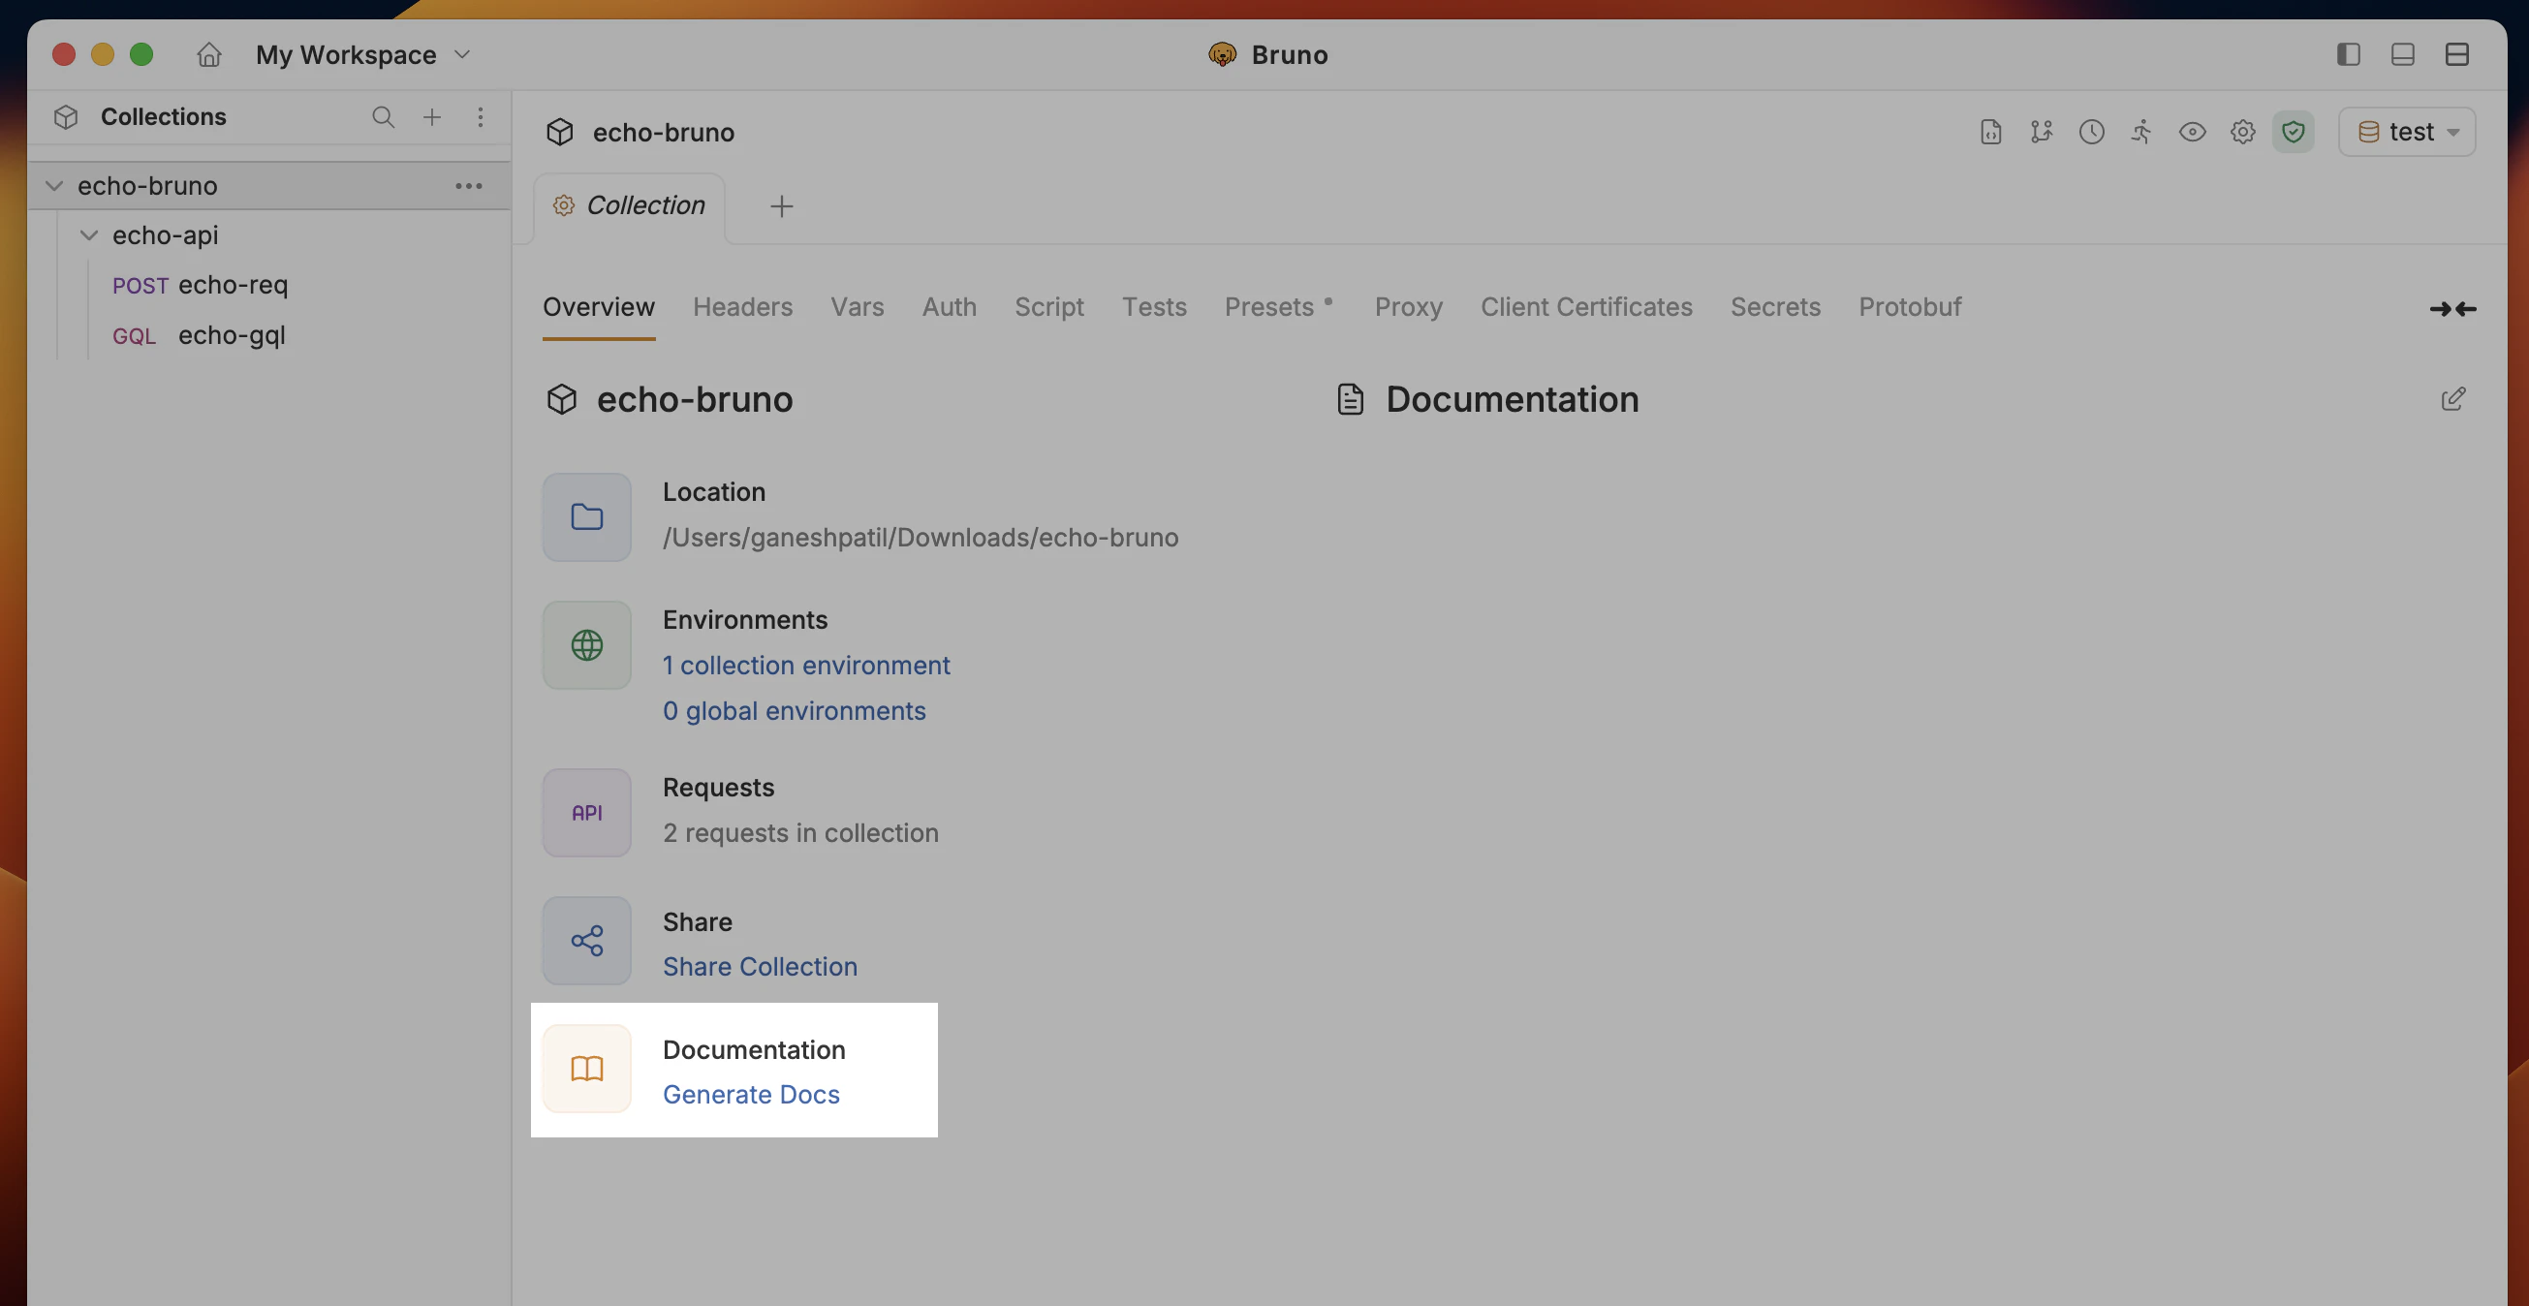This screenshot has width=2529, height=1306.
Task: Click the Generate Docs link
Action: tap(751, 1094)
